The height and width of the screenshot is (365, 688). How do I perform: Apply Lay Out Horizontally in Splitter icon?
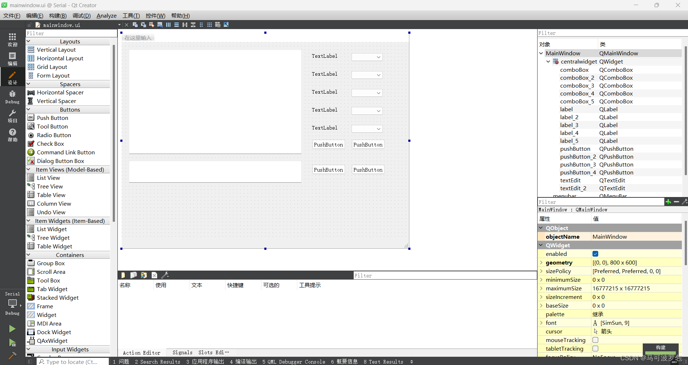185,25
